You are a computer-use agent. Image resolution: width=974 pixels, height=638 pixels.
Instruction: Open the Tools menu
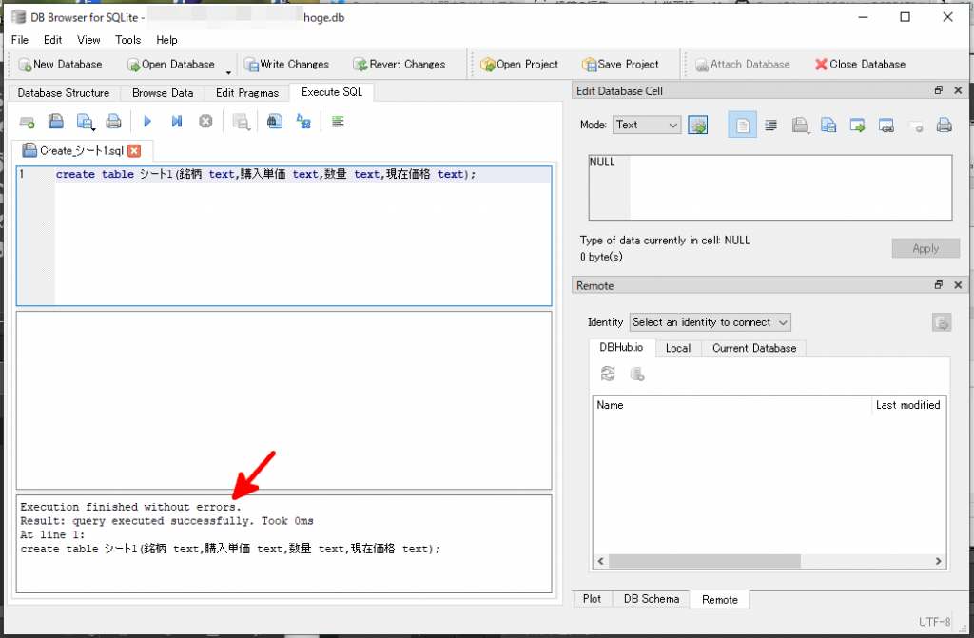[127, 40]
